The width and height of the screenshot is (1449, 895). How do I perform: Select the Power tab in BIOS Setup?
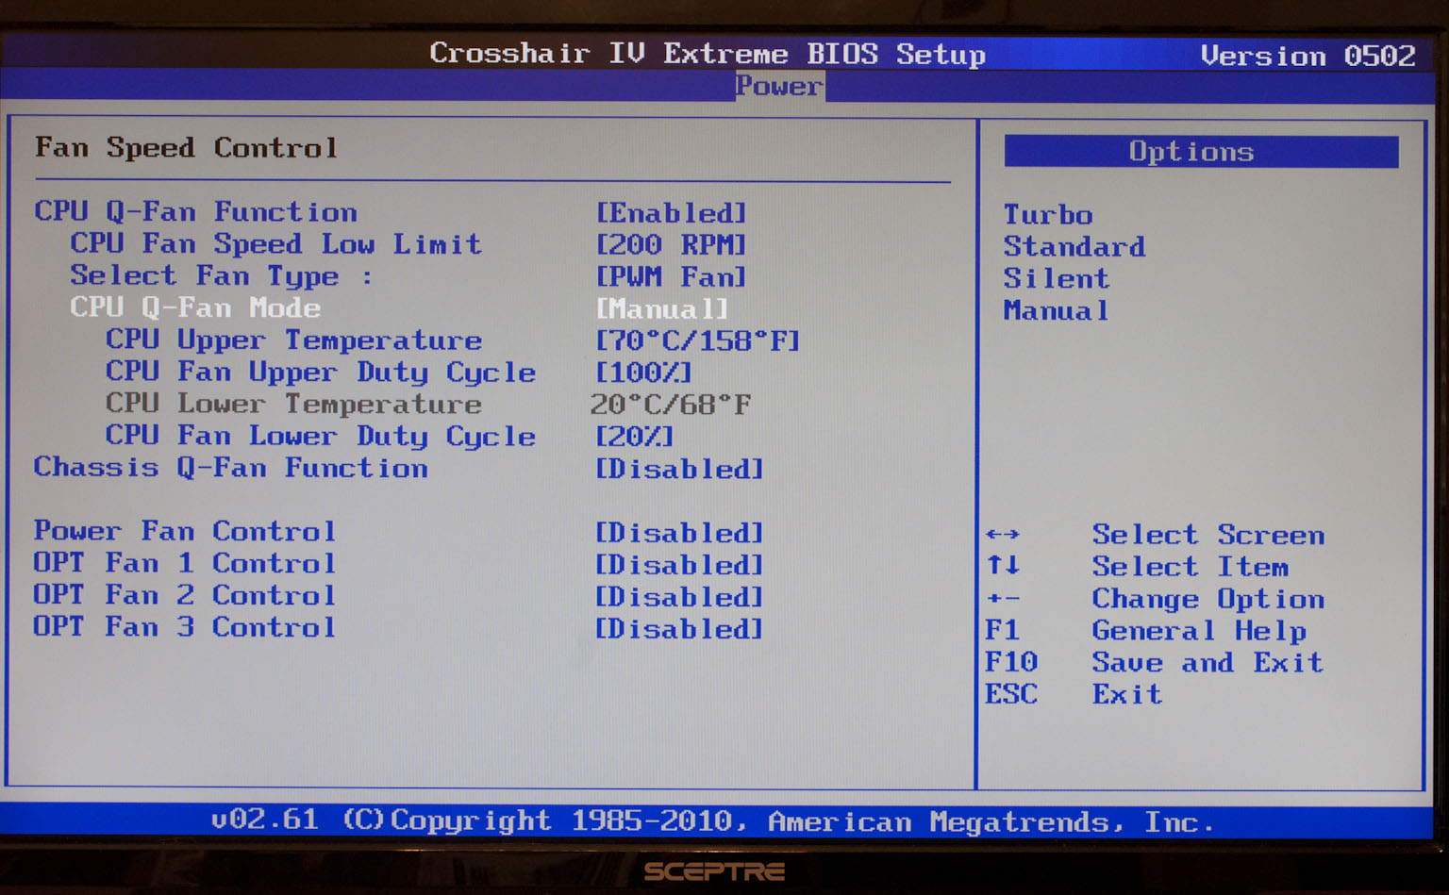tap(779, 86)
